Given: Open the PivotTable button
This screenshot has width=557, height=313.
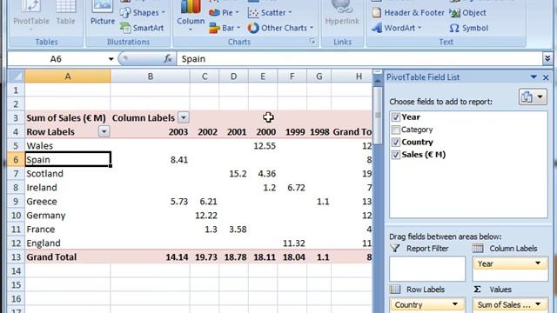Looking at the screenshot, I should tap(31, 16).
